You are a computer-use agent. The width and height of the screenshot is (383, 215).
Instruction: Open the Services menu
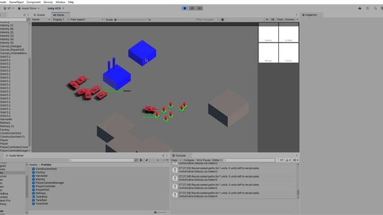click(x=48, y=2)
